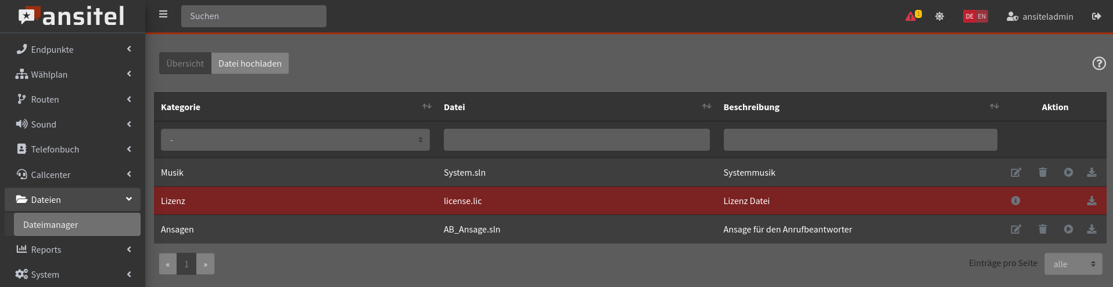Toggle the theme brightness icon
1113x287 pixels.
click(x=939, y=16)
